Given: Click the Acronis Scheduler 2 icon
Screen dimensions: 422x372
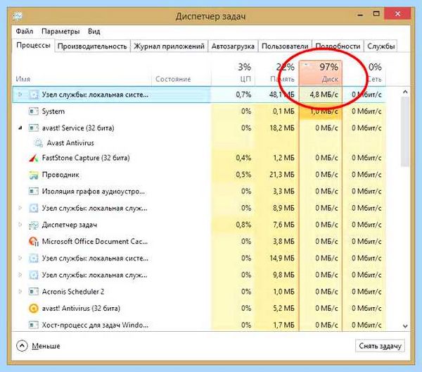Looking at the screenshot, I should tap(33, 292).
